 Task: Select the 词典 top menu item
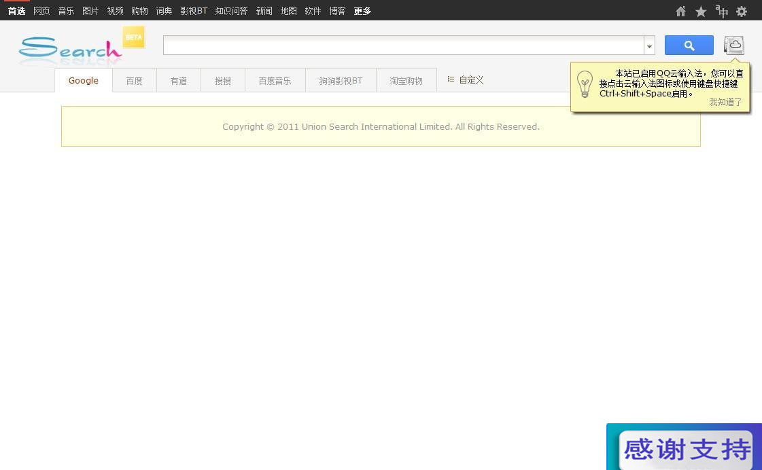(x=164, y=11)
